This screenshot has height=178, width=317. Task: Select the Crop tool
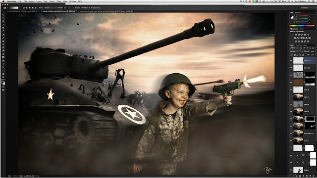[3, 28]
